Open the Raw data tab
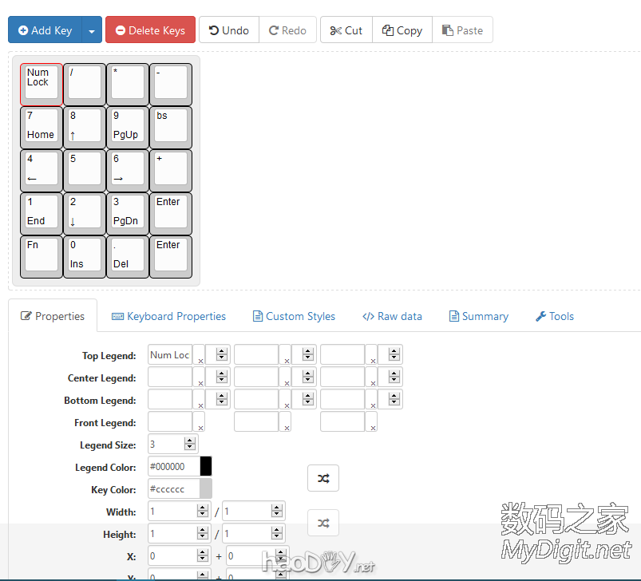 click(x=392, y=316)
